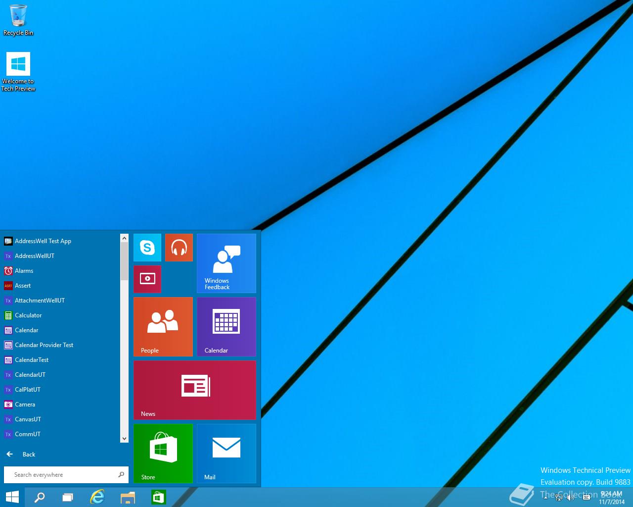This screenshot has height=507, width=633.
Task: Open the People tile
Action: (163, 327)
